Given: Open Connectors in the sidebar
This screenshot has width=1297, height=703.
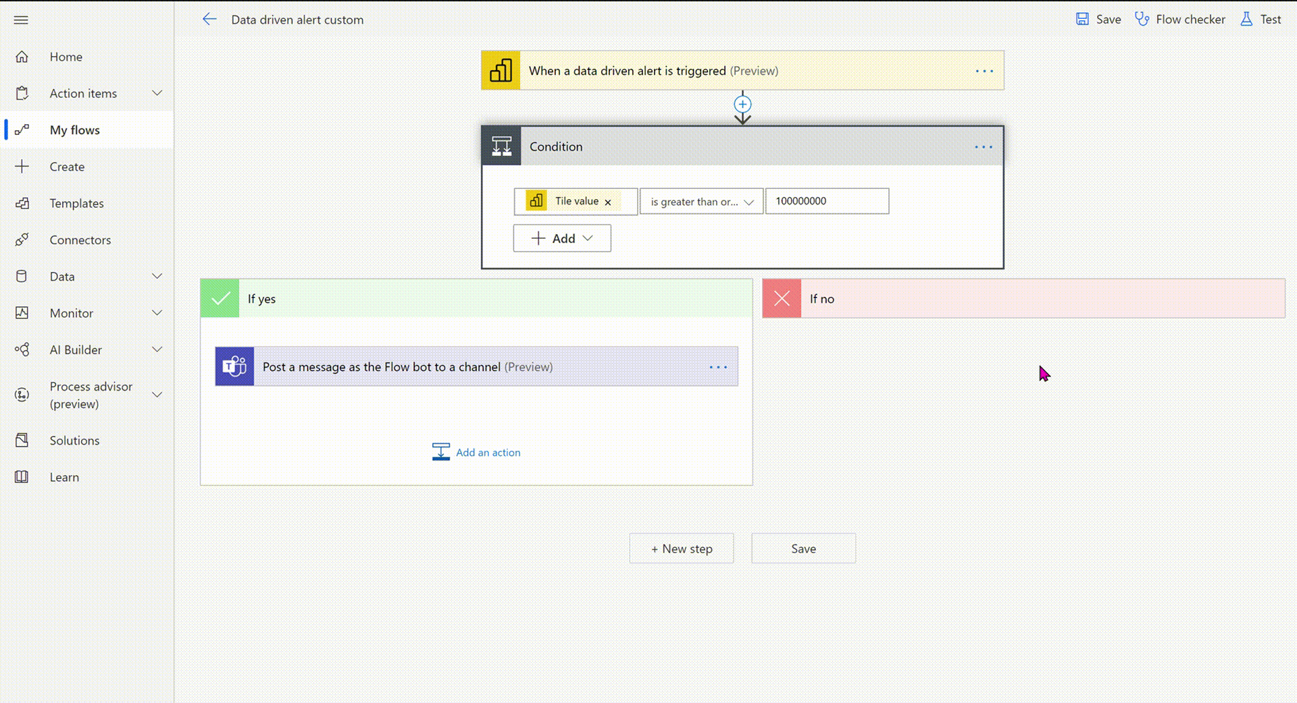Looking at the screenshot, I should 87,240.
